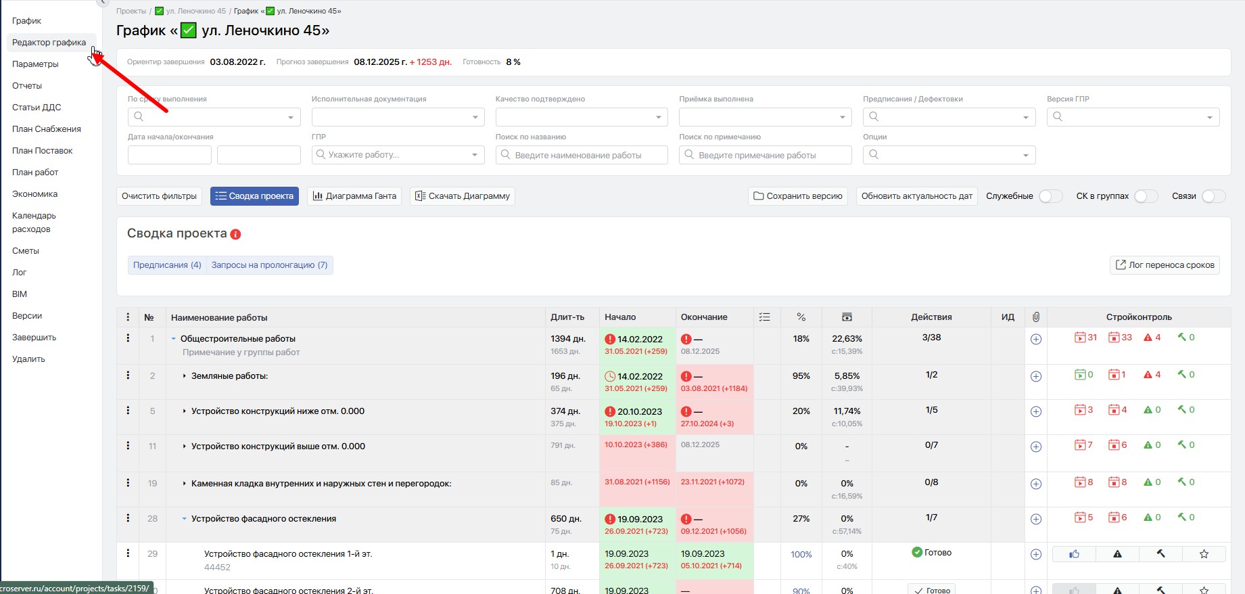
Task: Click the green warning triangle in row 11
Action: coord(1148,445)
